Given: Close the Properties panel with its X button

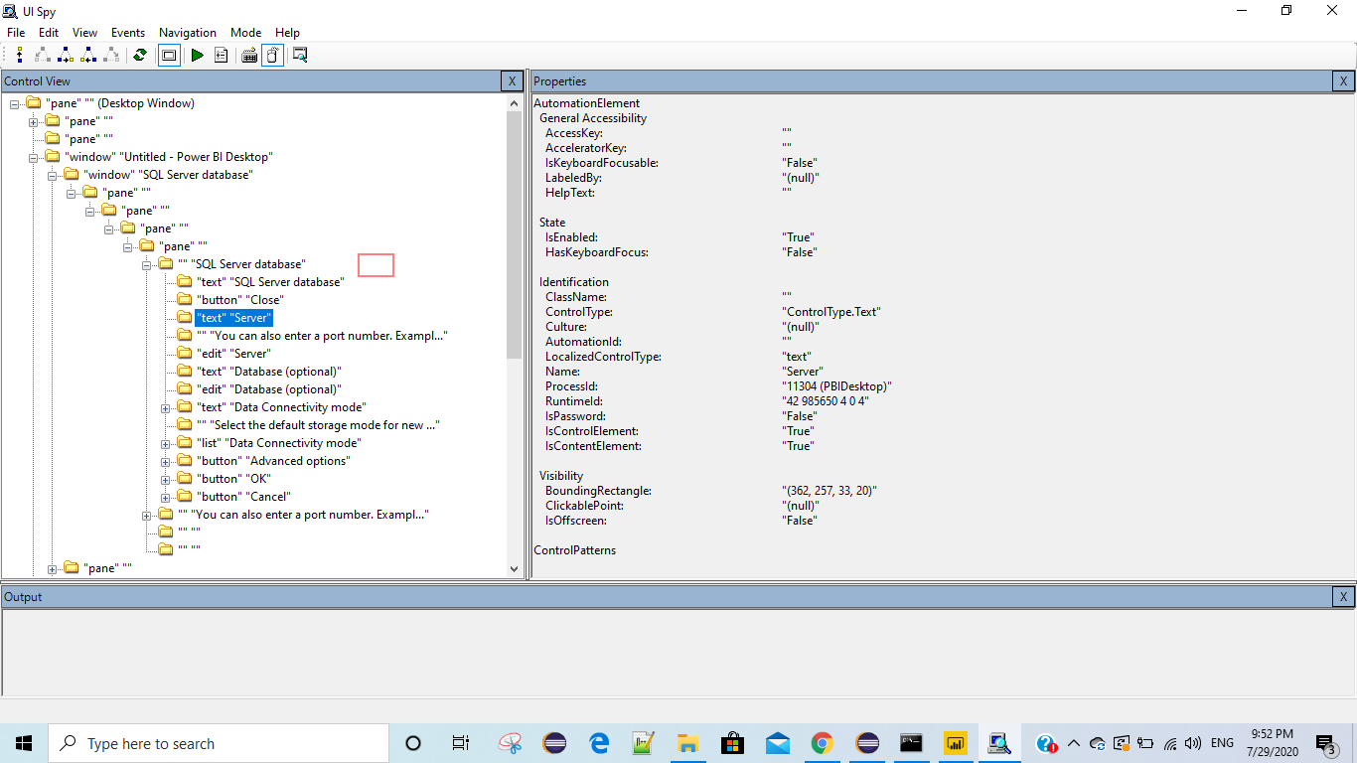Looking at the screenshot, I should pos(1344,80).
